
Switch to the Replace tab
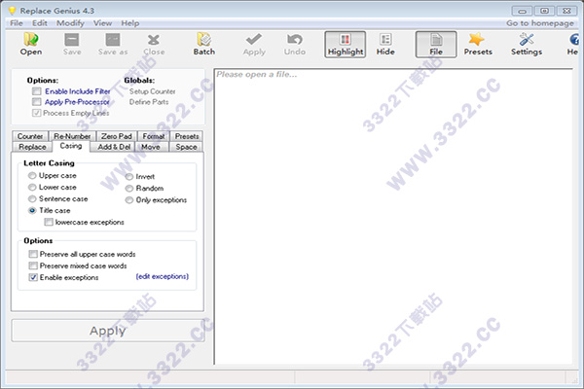(32, 147)
